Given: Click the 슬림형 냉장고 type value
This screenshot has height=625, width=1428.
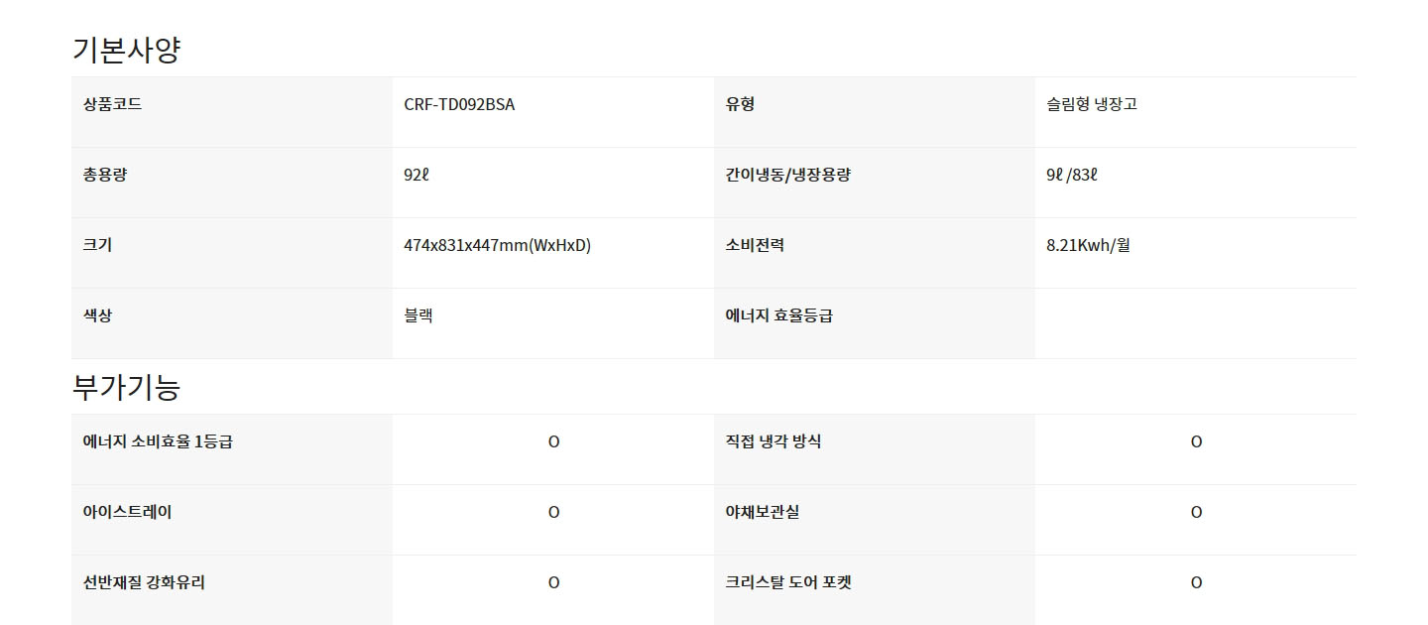Looking at the screenshot, I should 1092,104.
